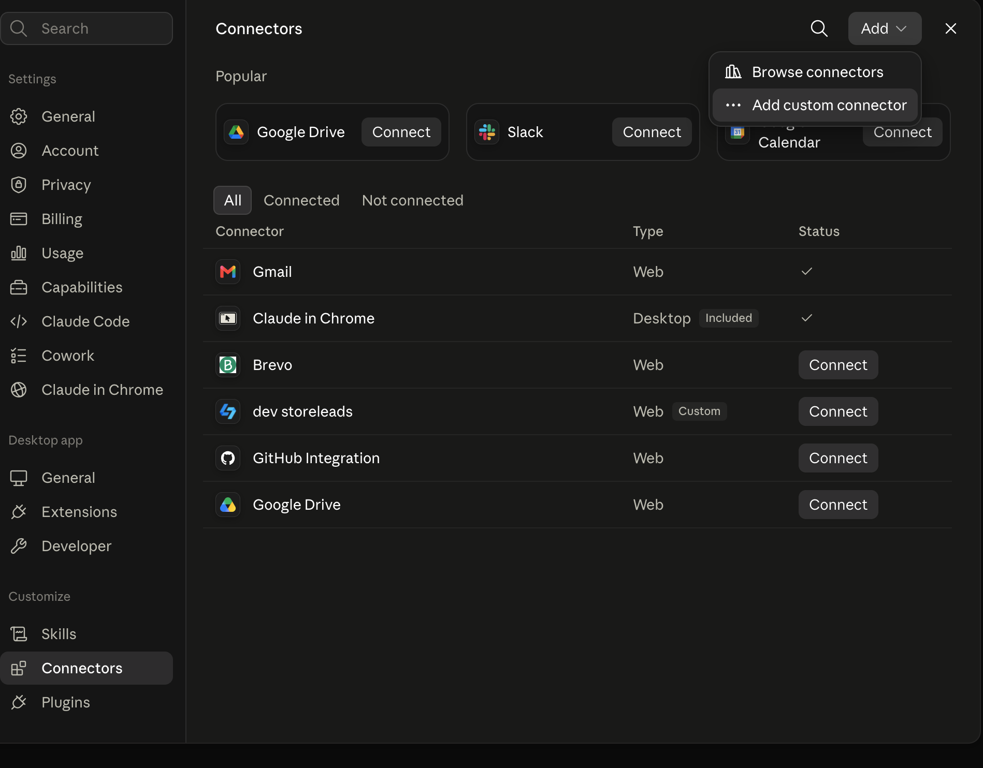Click the Brevo logo icon

[x=228, y=365]
